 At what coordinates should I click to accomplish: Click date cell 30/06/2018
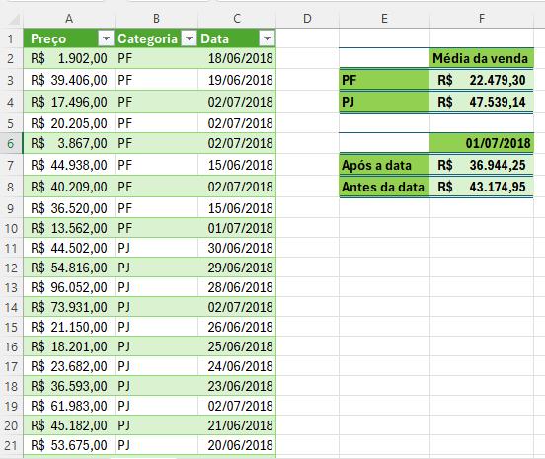[237, 248]
